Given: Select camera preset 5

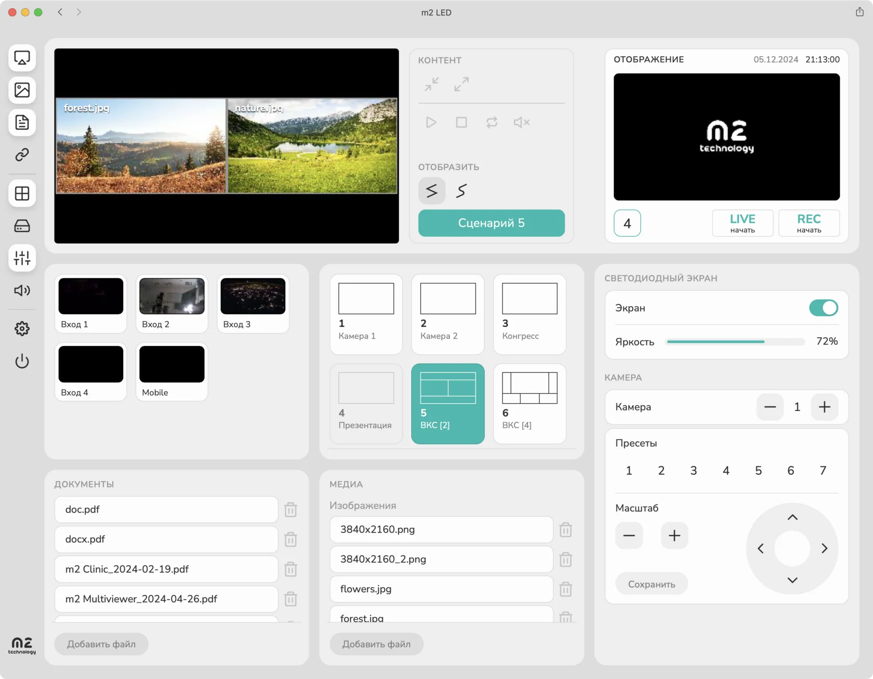Looking at the screenshot, I should 759,471.
